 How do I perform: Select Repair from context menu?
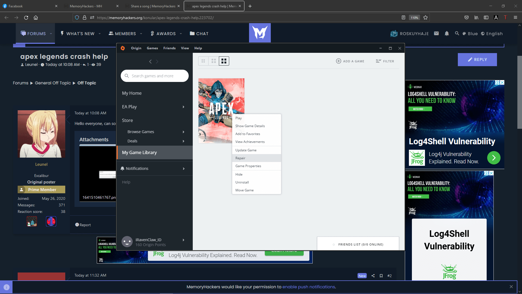click(x=256, y=158)
